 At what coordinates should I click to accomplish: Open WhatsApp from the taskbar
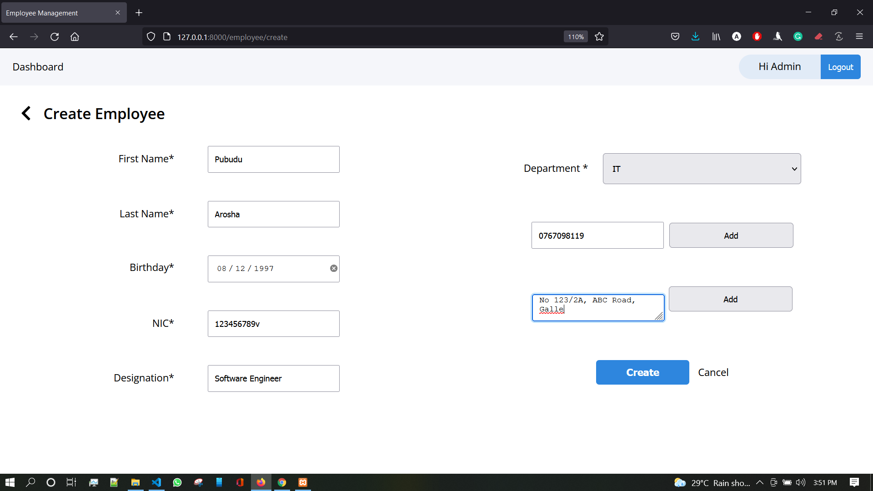(177, 482)
